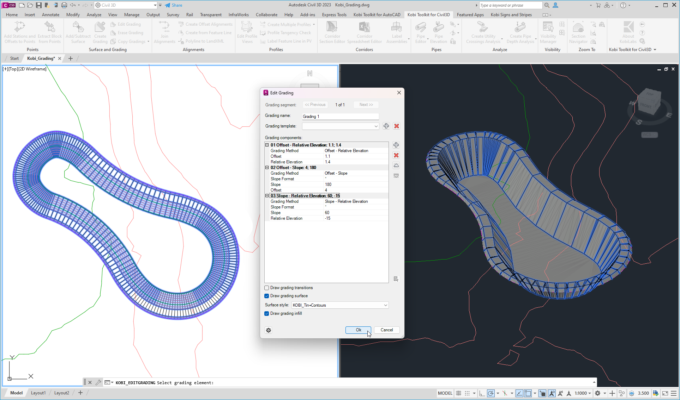Move grading component down with arrow icon

[396, 176]
